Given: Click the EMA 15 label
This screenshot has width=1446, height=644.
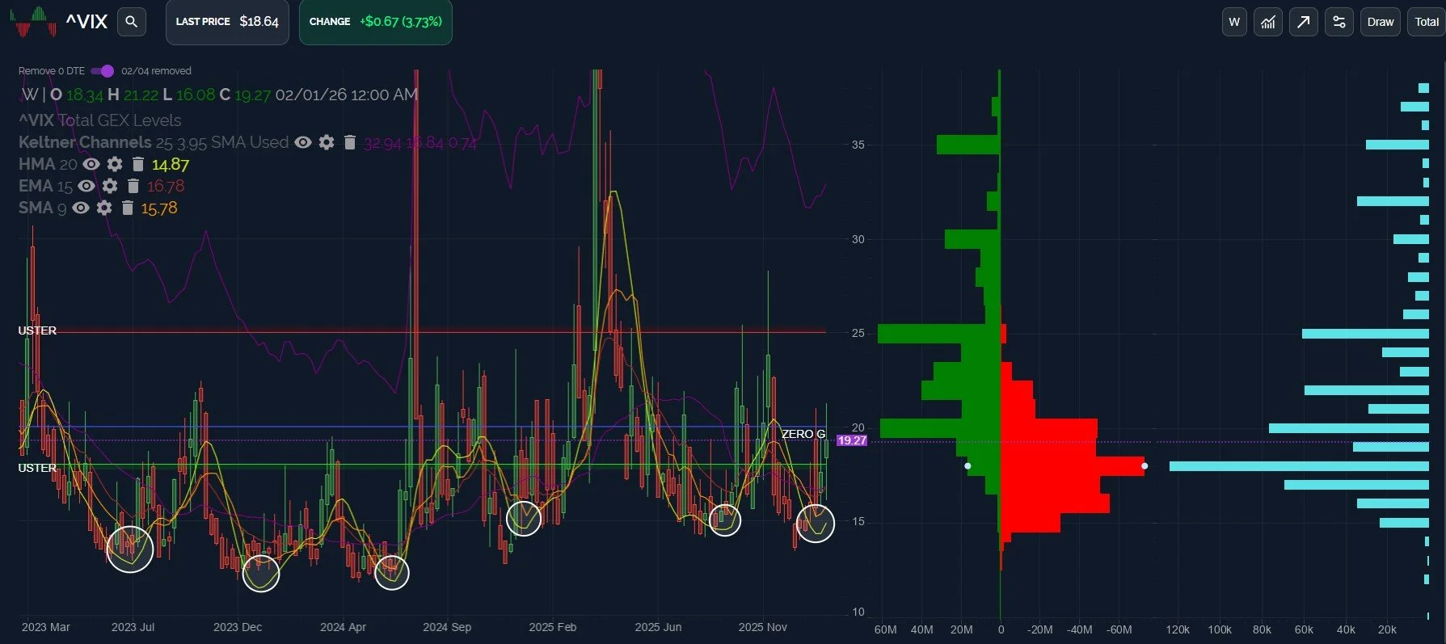Looking at the screenshot, I should (x=45, y=186).
